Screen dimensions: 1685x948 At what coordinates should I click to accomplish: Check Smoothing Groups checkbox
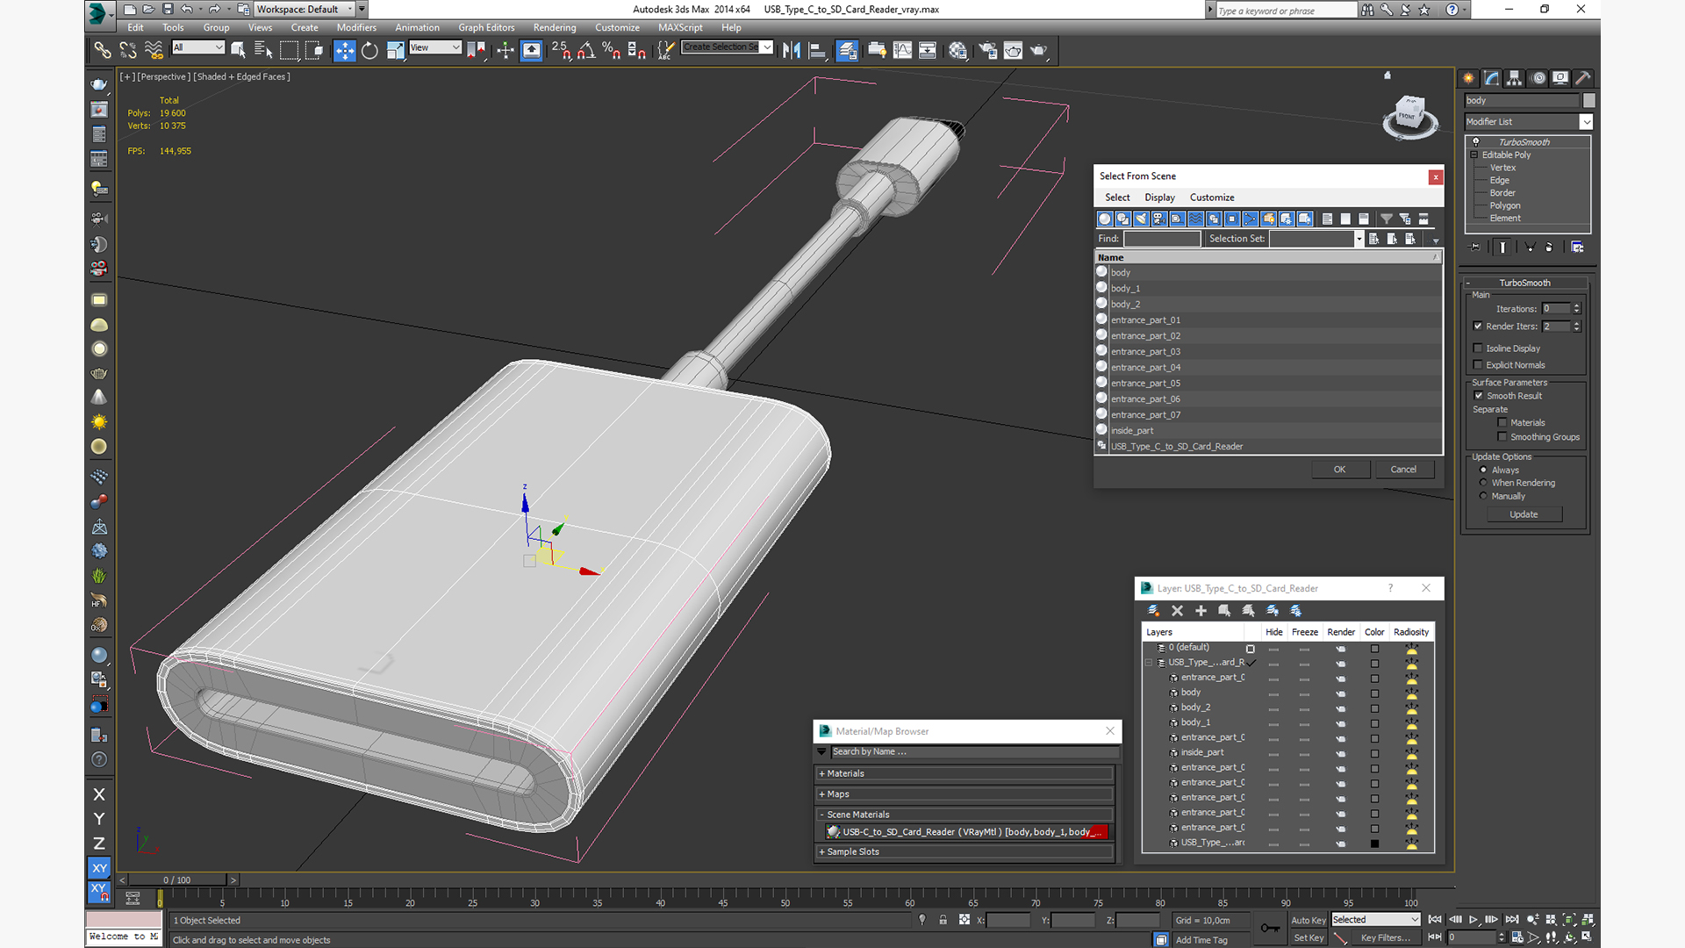click(1502, 437)
